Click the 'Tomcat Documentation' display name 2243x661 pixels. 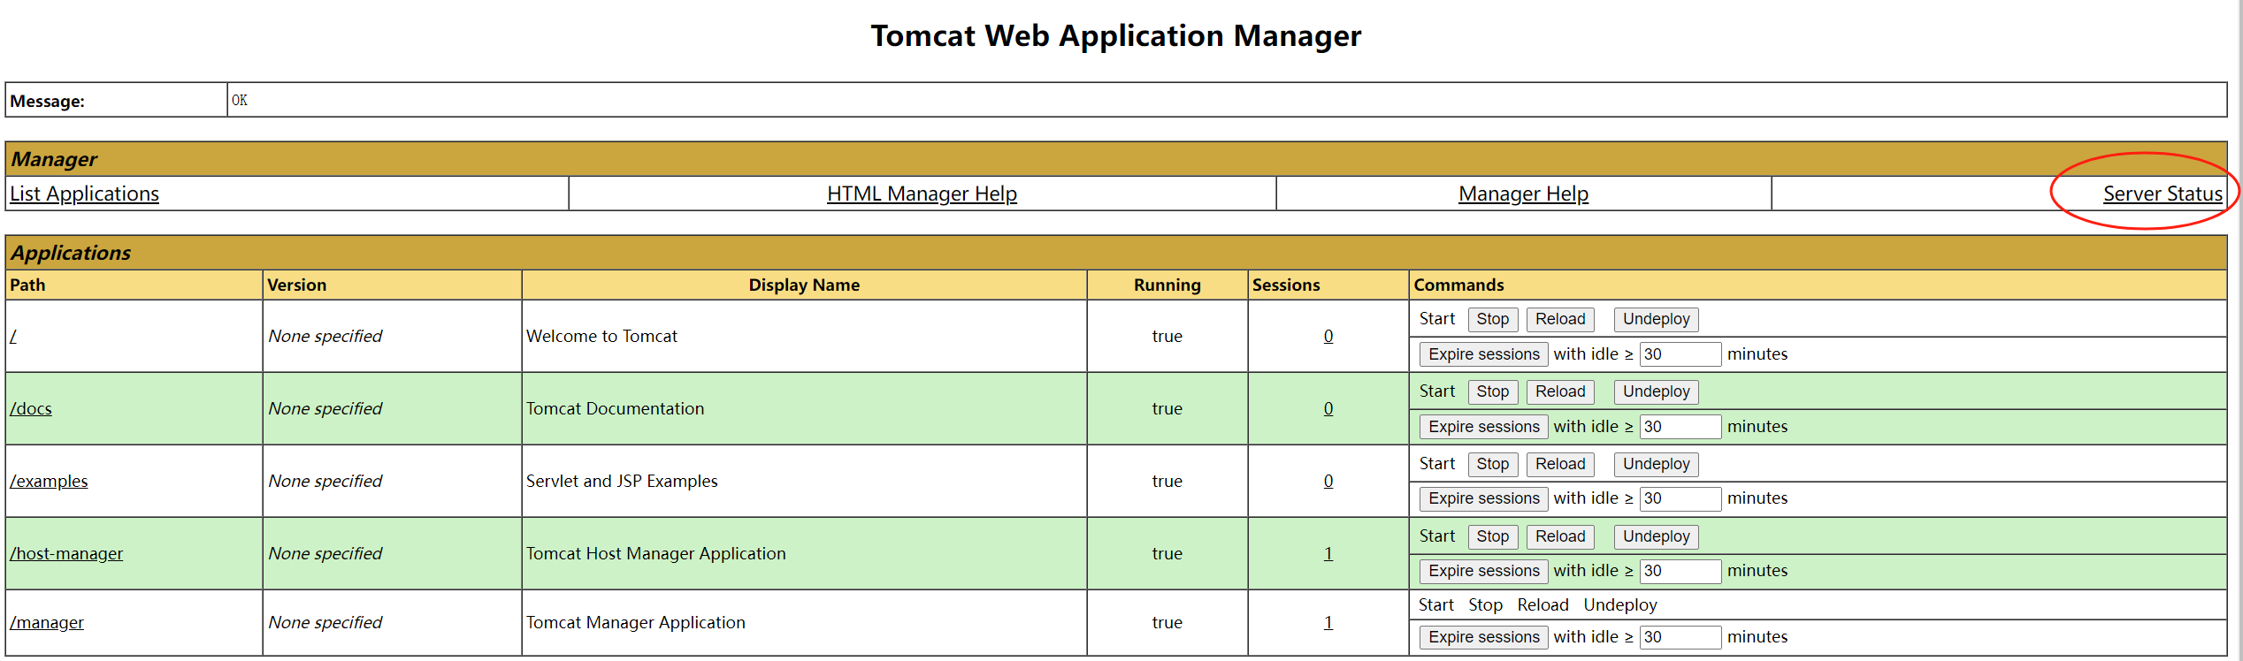coord(615,409)
